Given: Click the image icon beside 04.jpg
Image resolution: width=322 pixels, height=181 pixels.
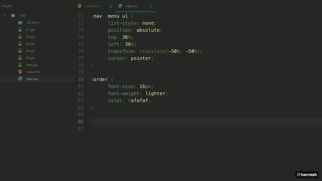Looking at the screenshot, I should [20, 50].
